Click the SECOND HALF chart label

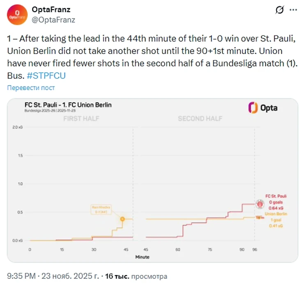tap(200, 119)
